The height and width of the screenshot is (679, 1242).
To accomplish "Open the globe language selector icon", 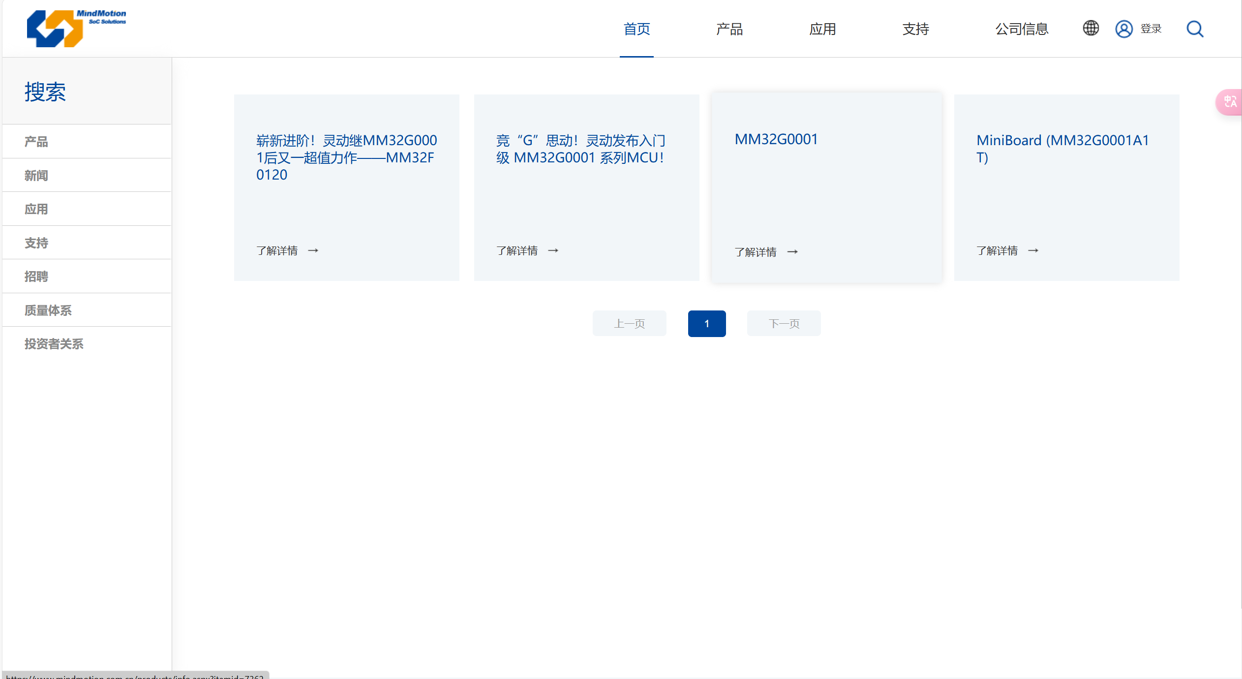I will coord(1091,28).
